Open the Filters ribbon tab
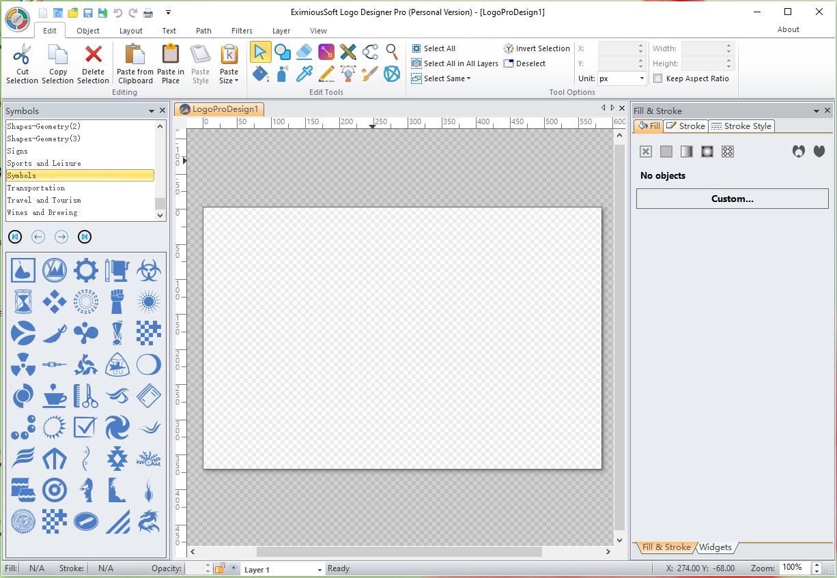 click(x=242, y=31)
